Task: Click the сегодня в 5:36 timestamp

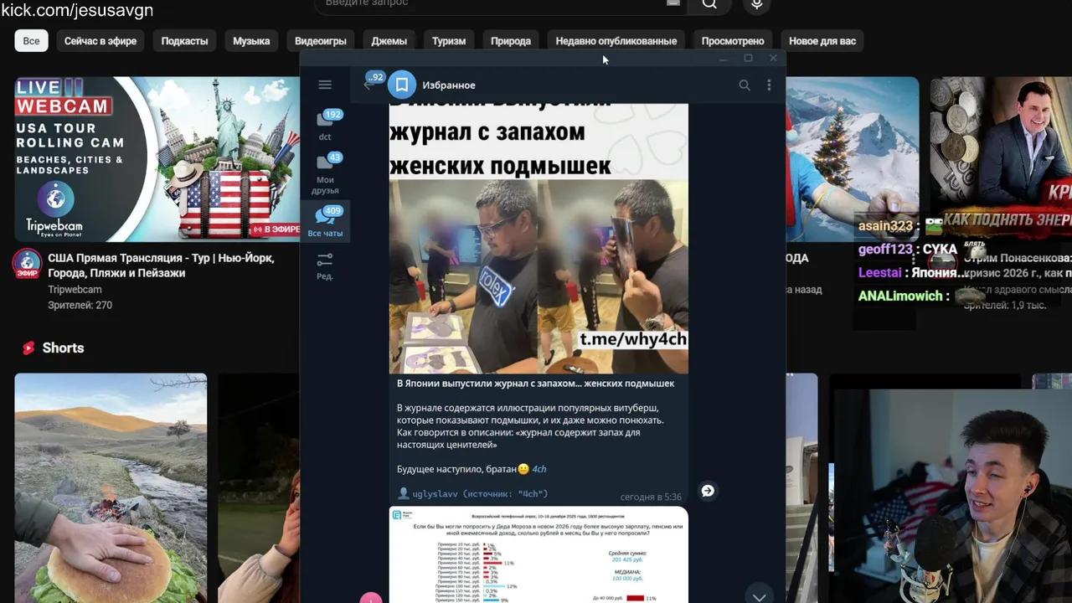Action: 651,497
